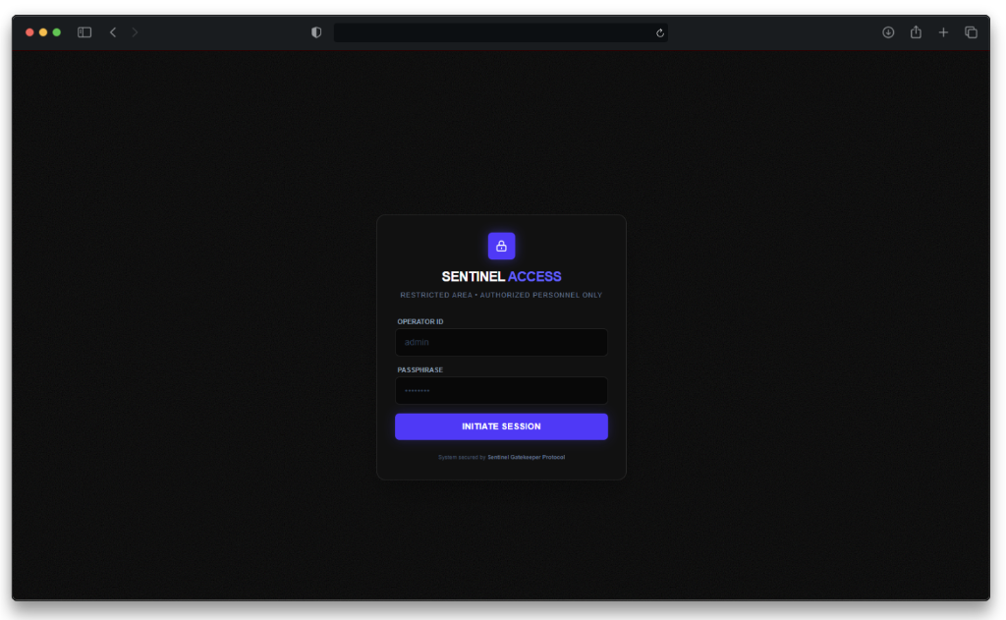This screenshot has width=1006, height=620.
Task: Minimize the browser window with yellow button
Action: coord(43,32)
